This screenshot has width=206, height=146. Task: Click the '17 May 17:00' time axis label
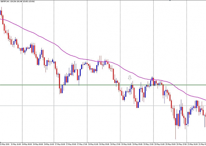tap(82, 144)
